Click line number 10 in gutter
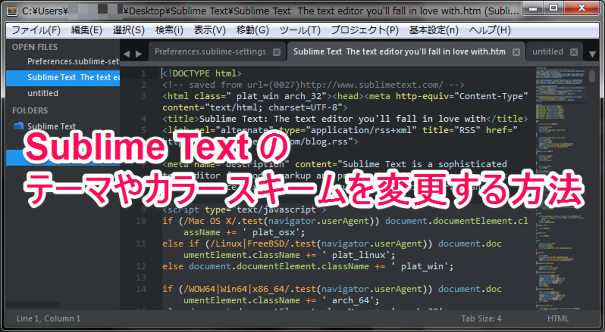Screen dimensions: 605x332 tap(141, 221)
